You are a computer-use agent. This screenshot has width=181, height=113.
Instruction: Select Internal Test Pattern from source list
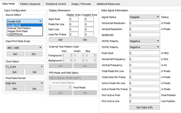(x=19, y=28)
